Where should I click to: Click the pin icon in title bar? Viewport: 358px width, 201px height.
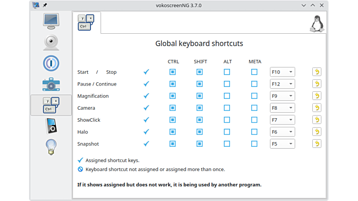(x=45, y=5)
